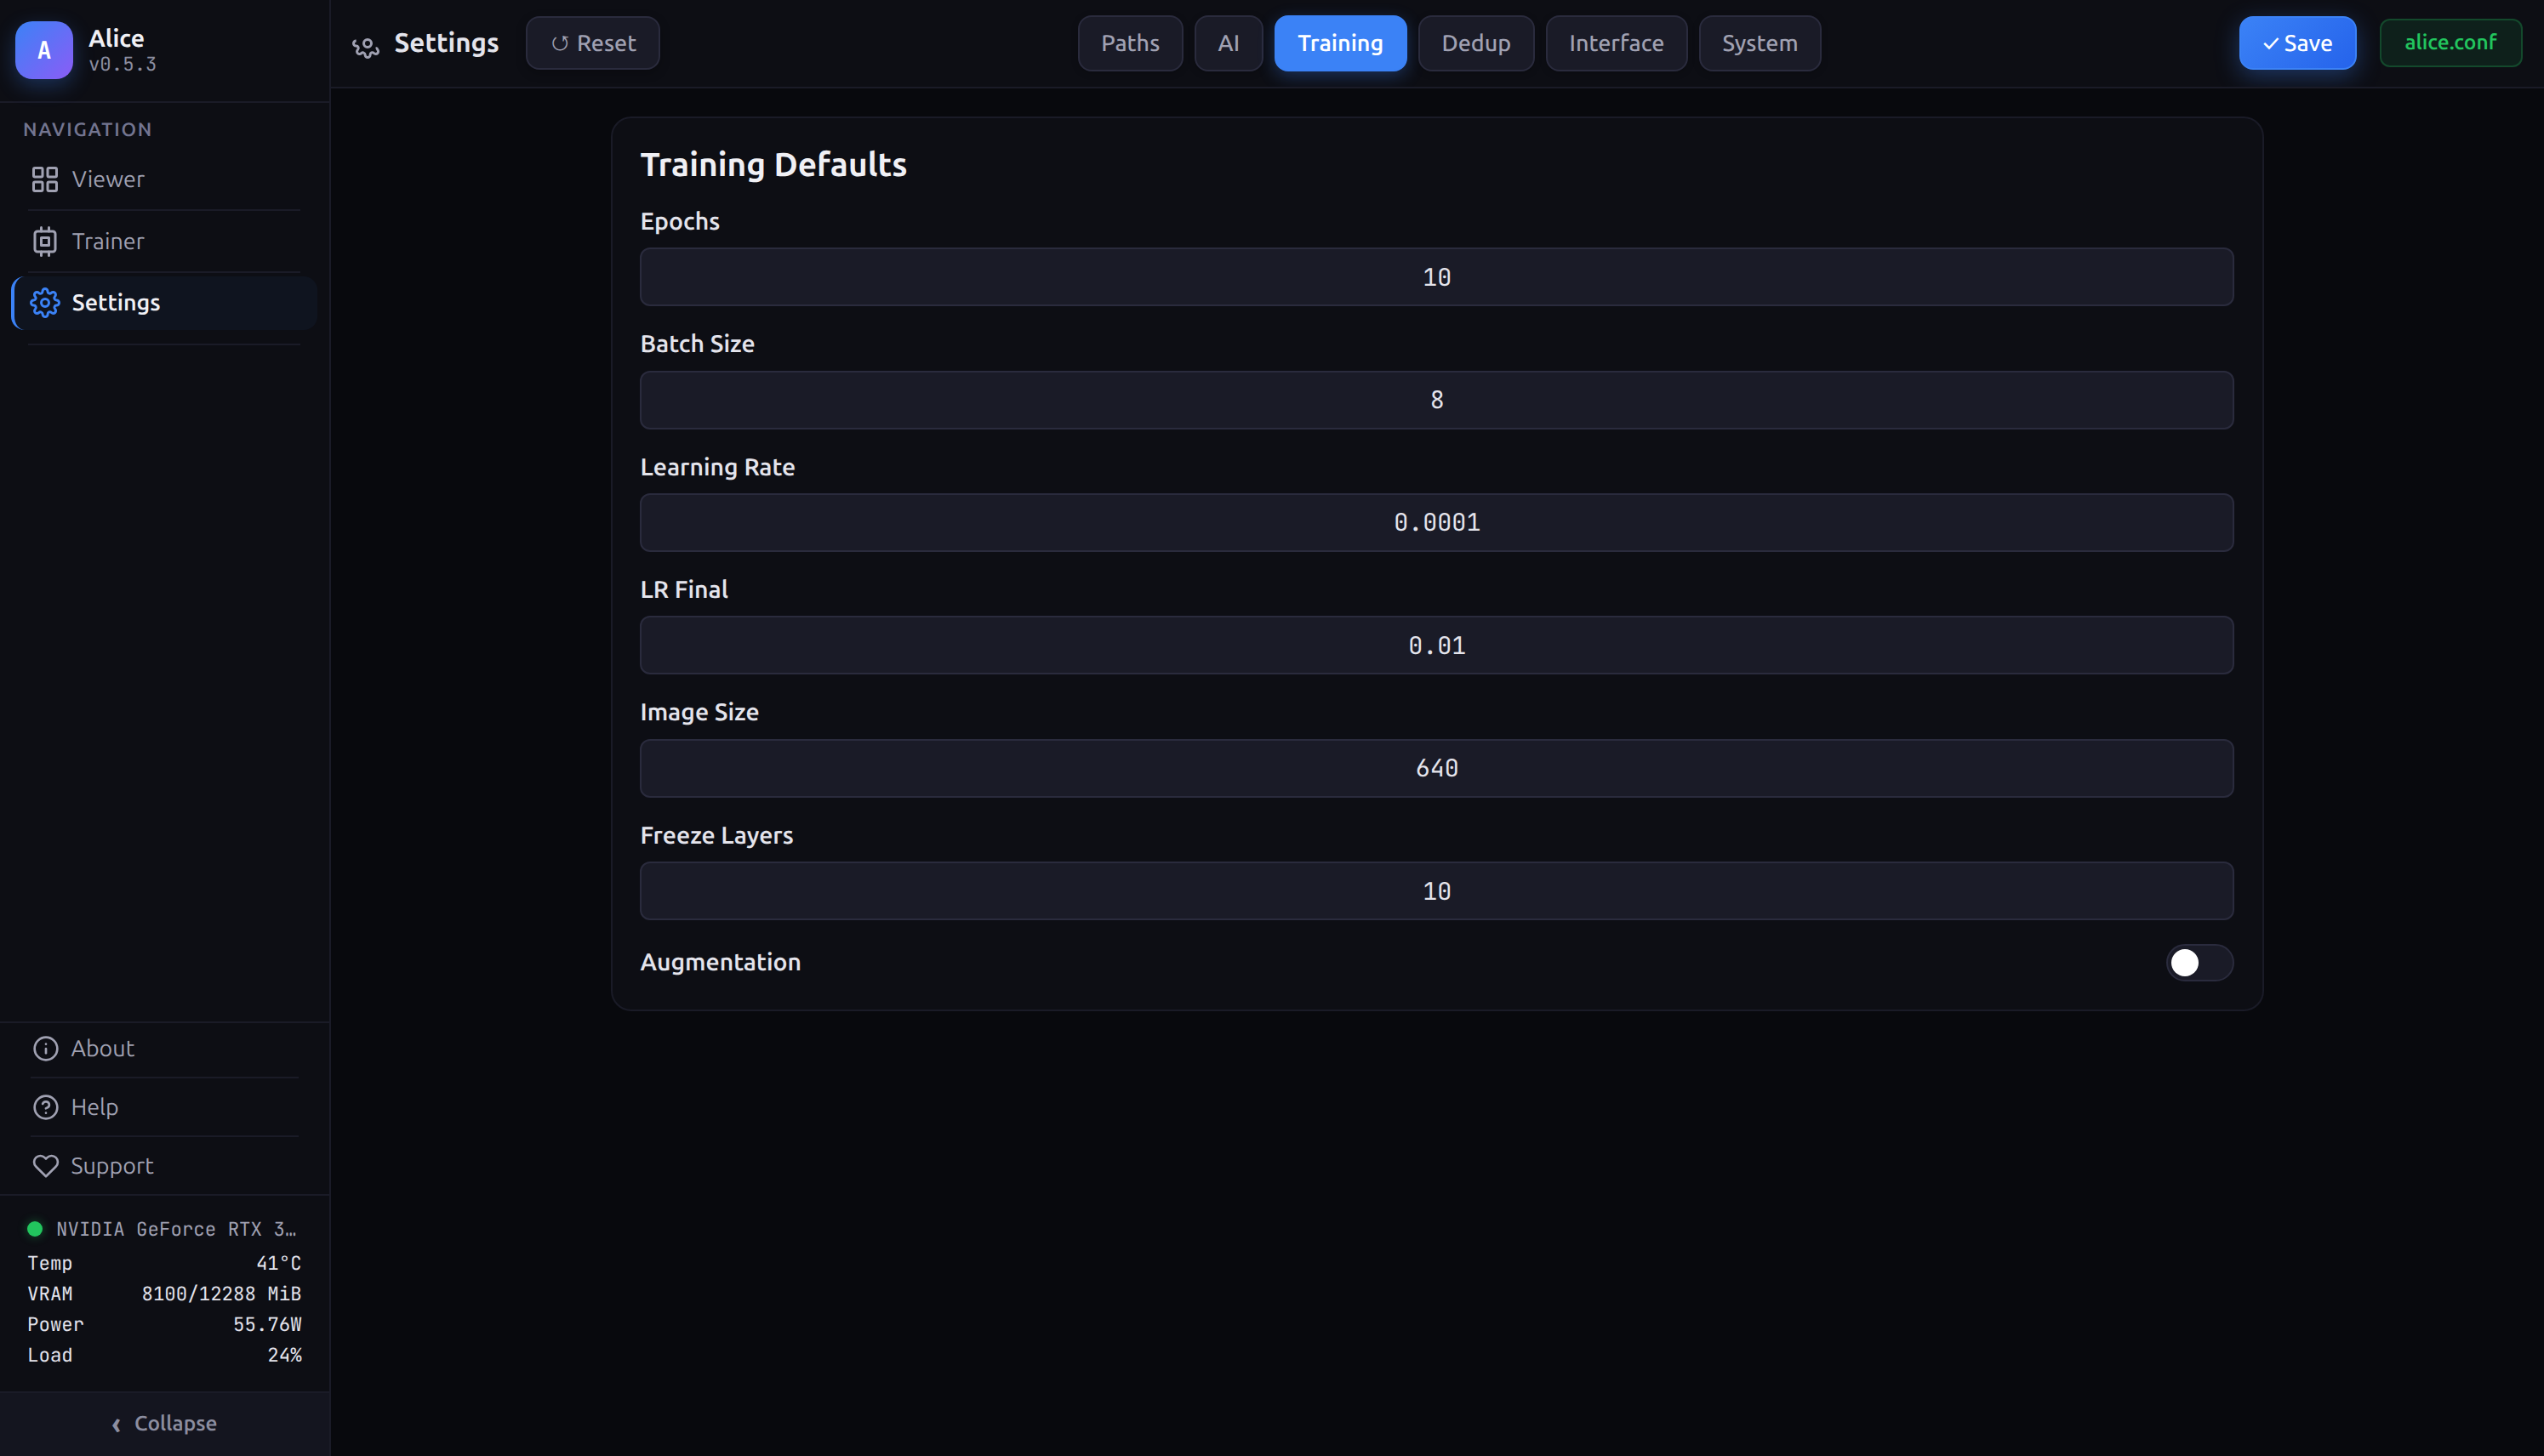Click the Alice avatar logo
This screenshot has width=2544, height=1456.
(x=44, y=50)
